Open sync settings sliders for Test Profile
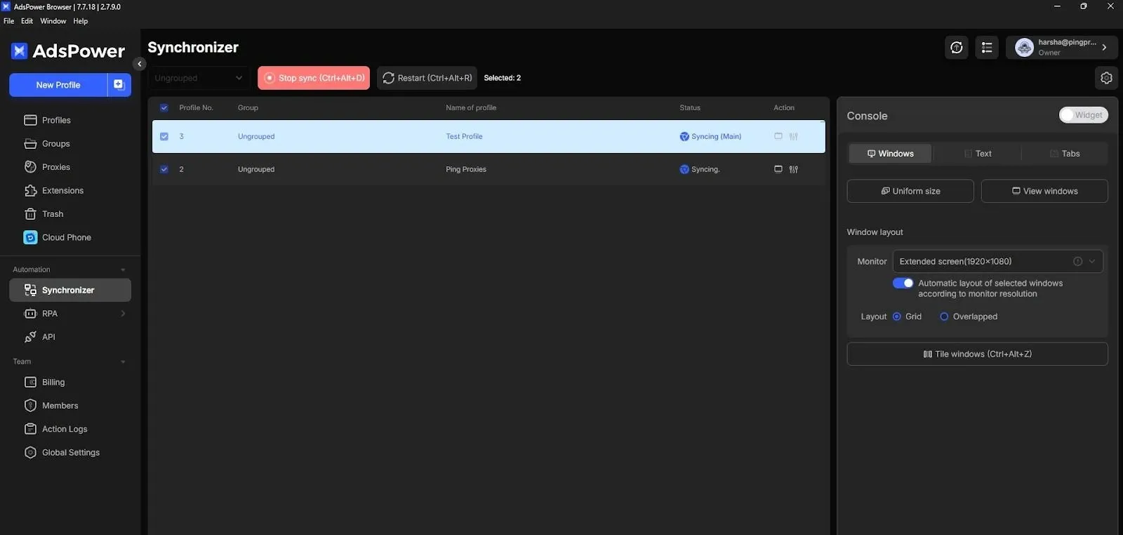Viewport: 1123px width, 535px height. click(794, 136)
